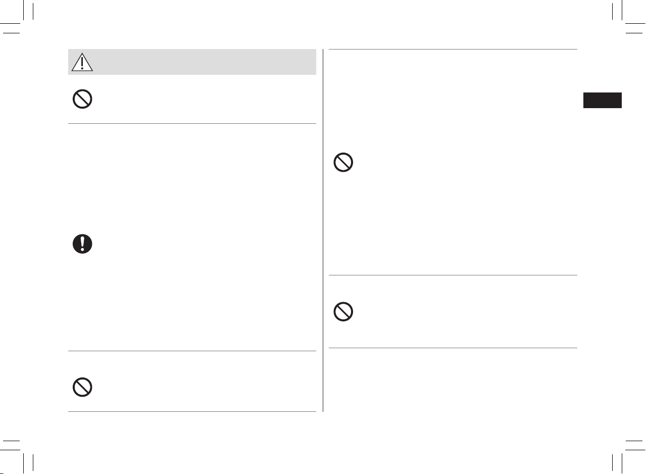Click the horizontal rule below the first prohibition icon

click(192, 123)
